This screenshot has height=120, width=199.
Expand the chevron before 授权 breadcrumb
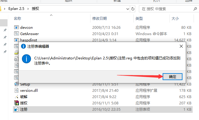(28, 9)
